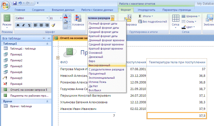Collapse the Врачи group
214x126 pixels.
point(47,101)
